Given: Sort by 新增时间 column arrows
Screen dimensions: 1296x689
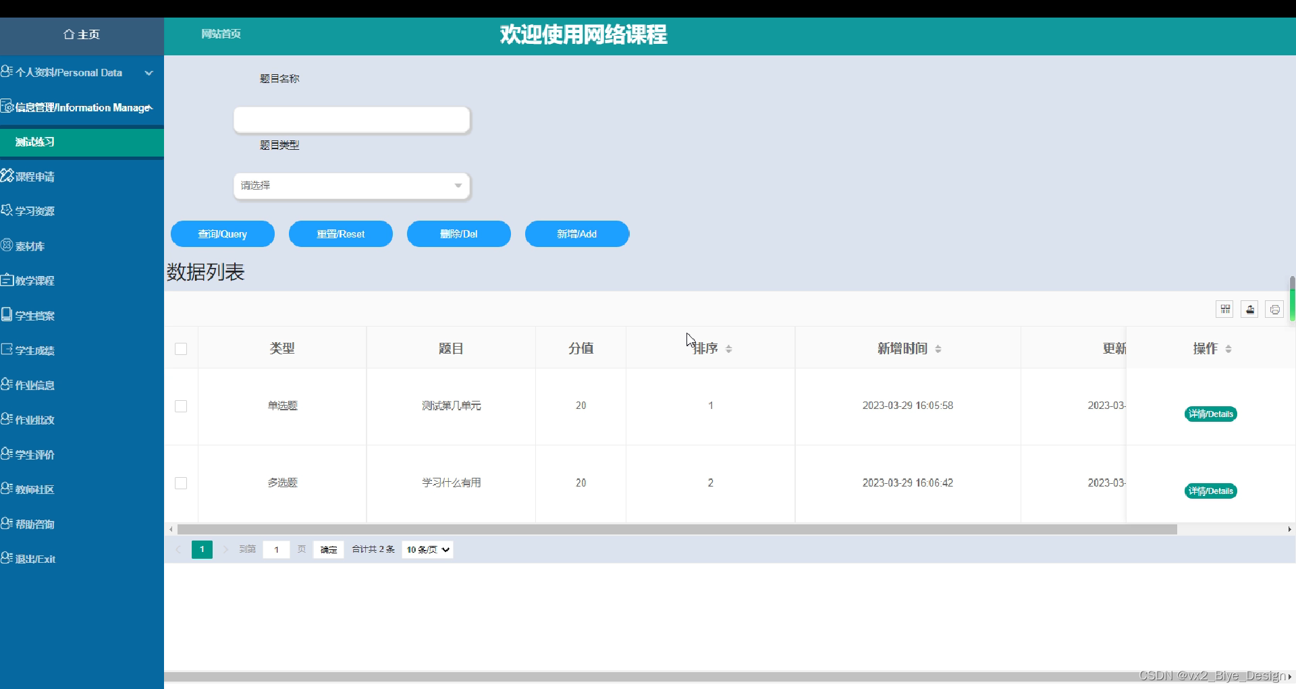Looking at the screenshot, I should coord(938,349).
